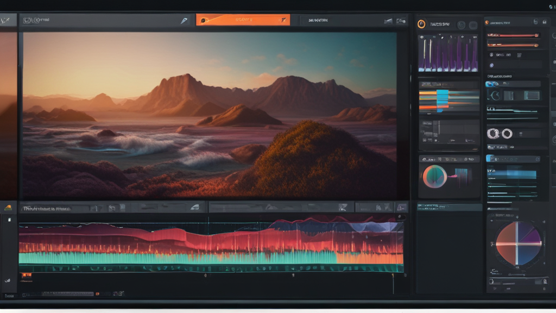
Task: Click the key-shaped icon beside the camera icon
Action: tap(401, 21)
